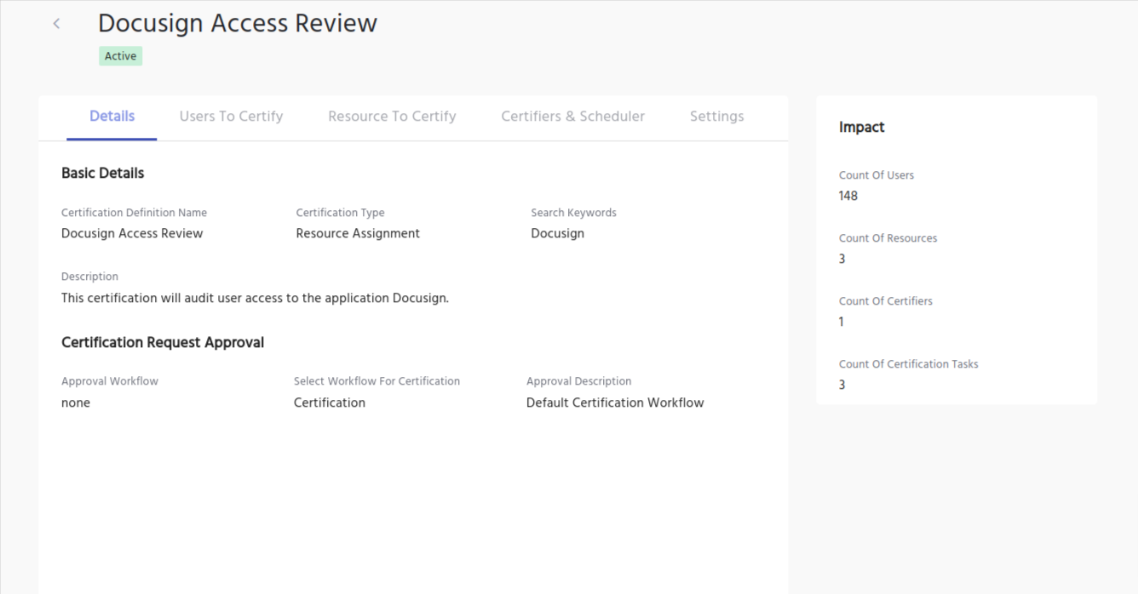Switch to the Users To Certify tab

[x=231, y=117]
